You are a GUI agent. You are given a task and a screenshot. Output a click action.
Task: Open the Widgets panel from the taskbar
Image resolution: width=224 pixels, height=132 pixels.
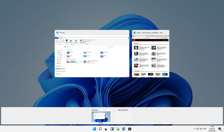click(x=112, y=129)
